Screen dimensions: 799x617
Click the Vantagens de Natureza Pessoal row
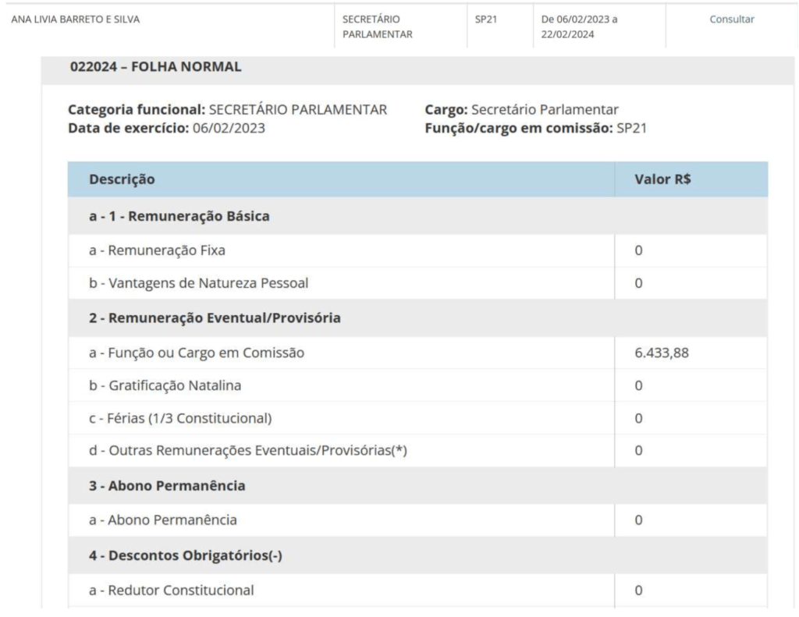pyautogui.click(x=198, y=283)
